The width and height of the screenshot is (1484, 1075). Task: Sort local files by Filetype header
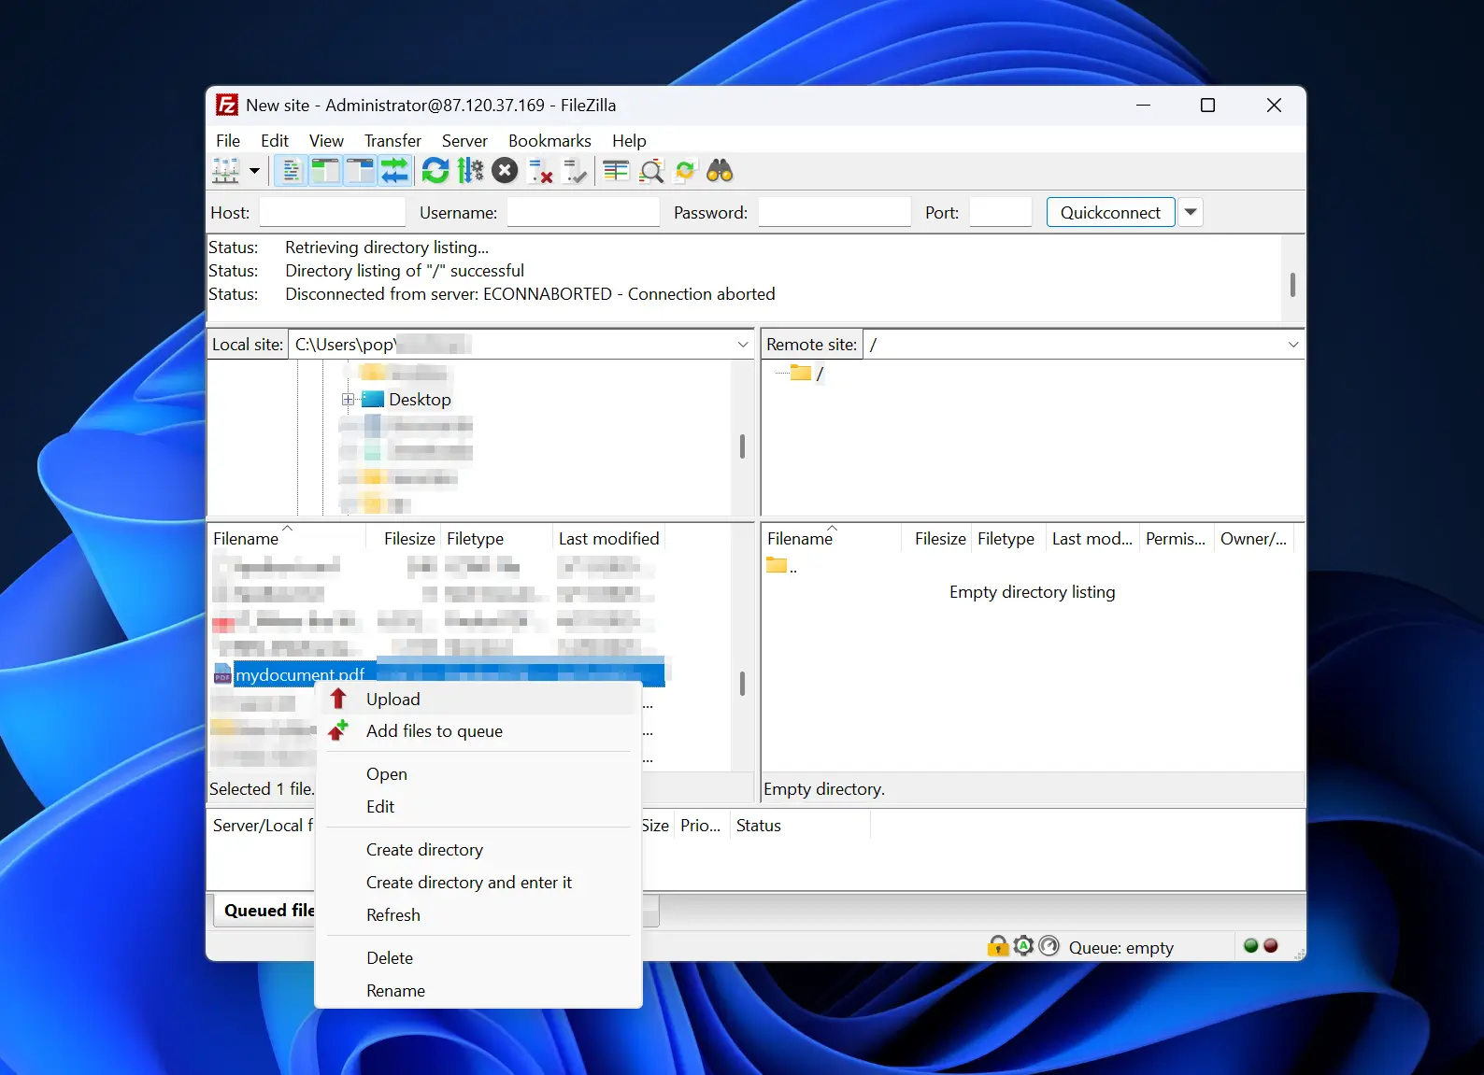[496, 539]
